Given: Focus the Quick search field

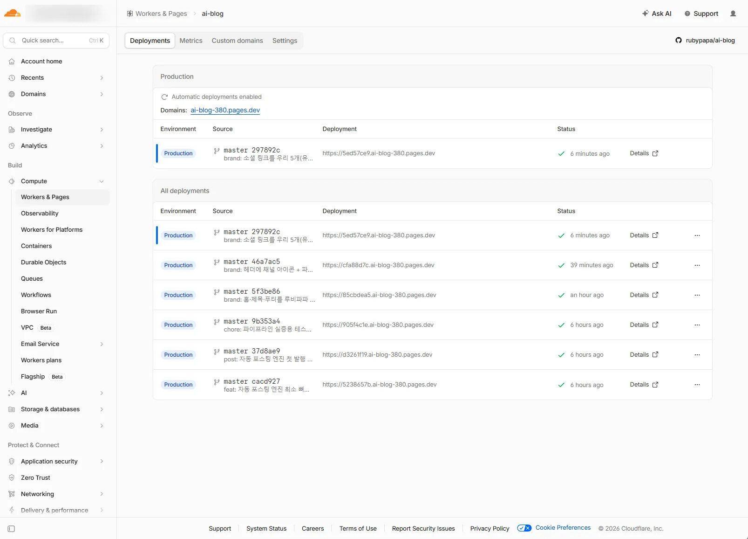Looking at the screenshot, I should point(56,41).
